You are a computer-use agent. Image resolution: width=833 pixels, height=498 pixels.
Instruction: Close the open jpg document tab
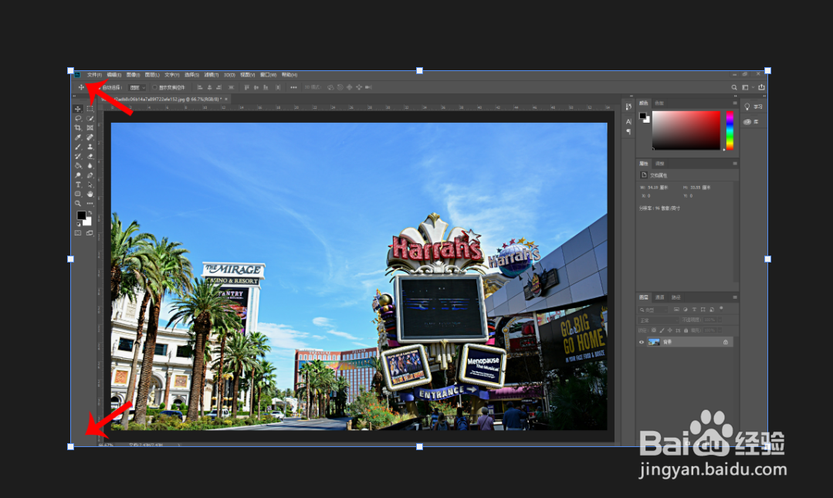[x=226, y=100]
